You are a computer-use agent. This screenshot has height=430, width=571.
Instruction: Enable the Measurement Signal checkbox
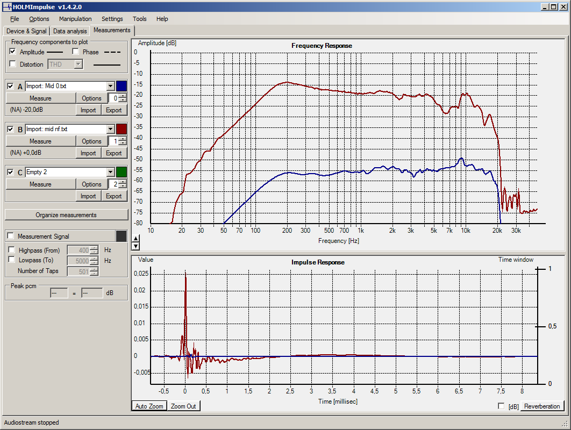tap(11, 236)
